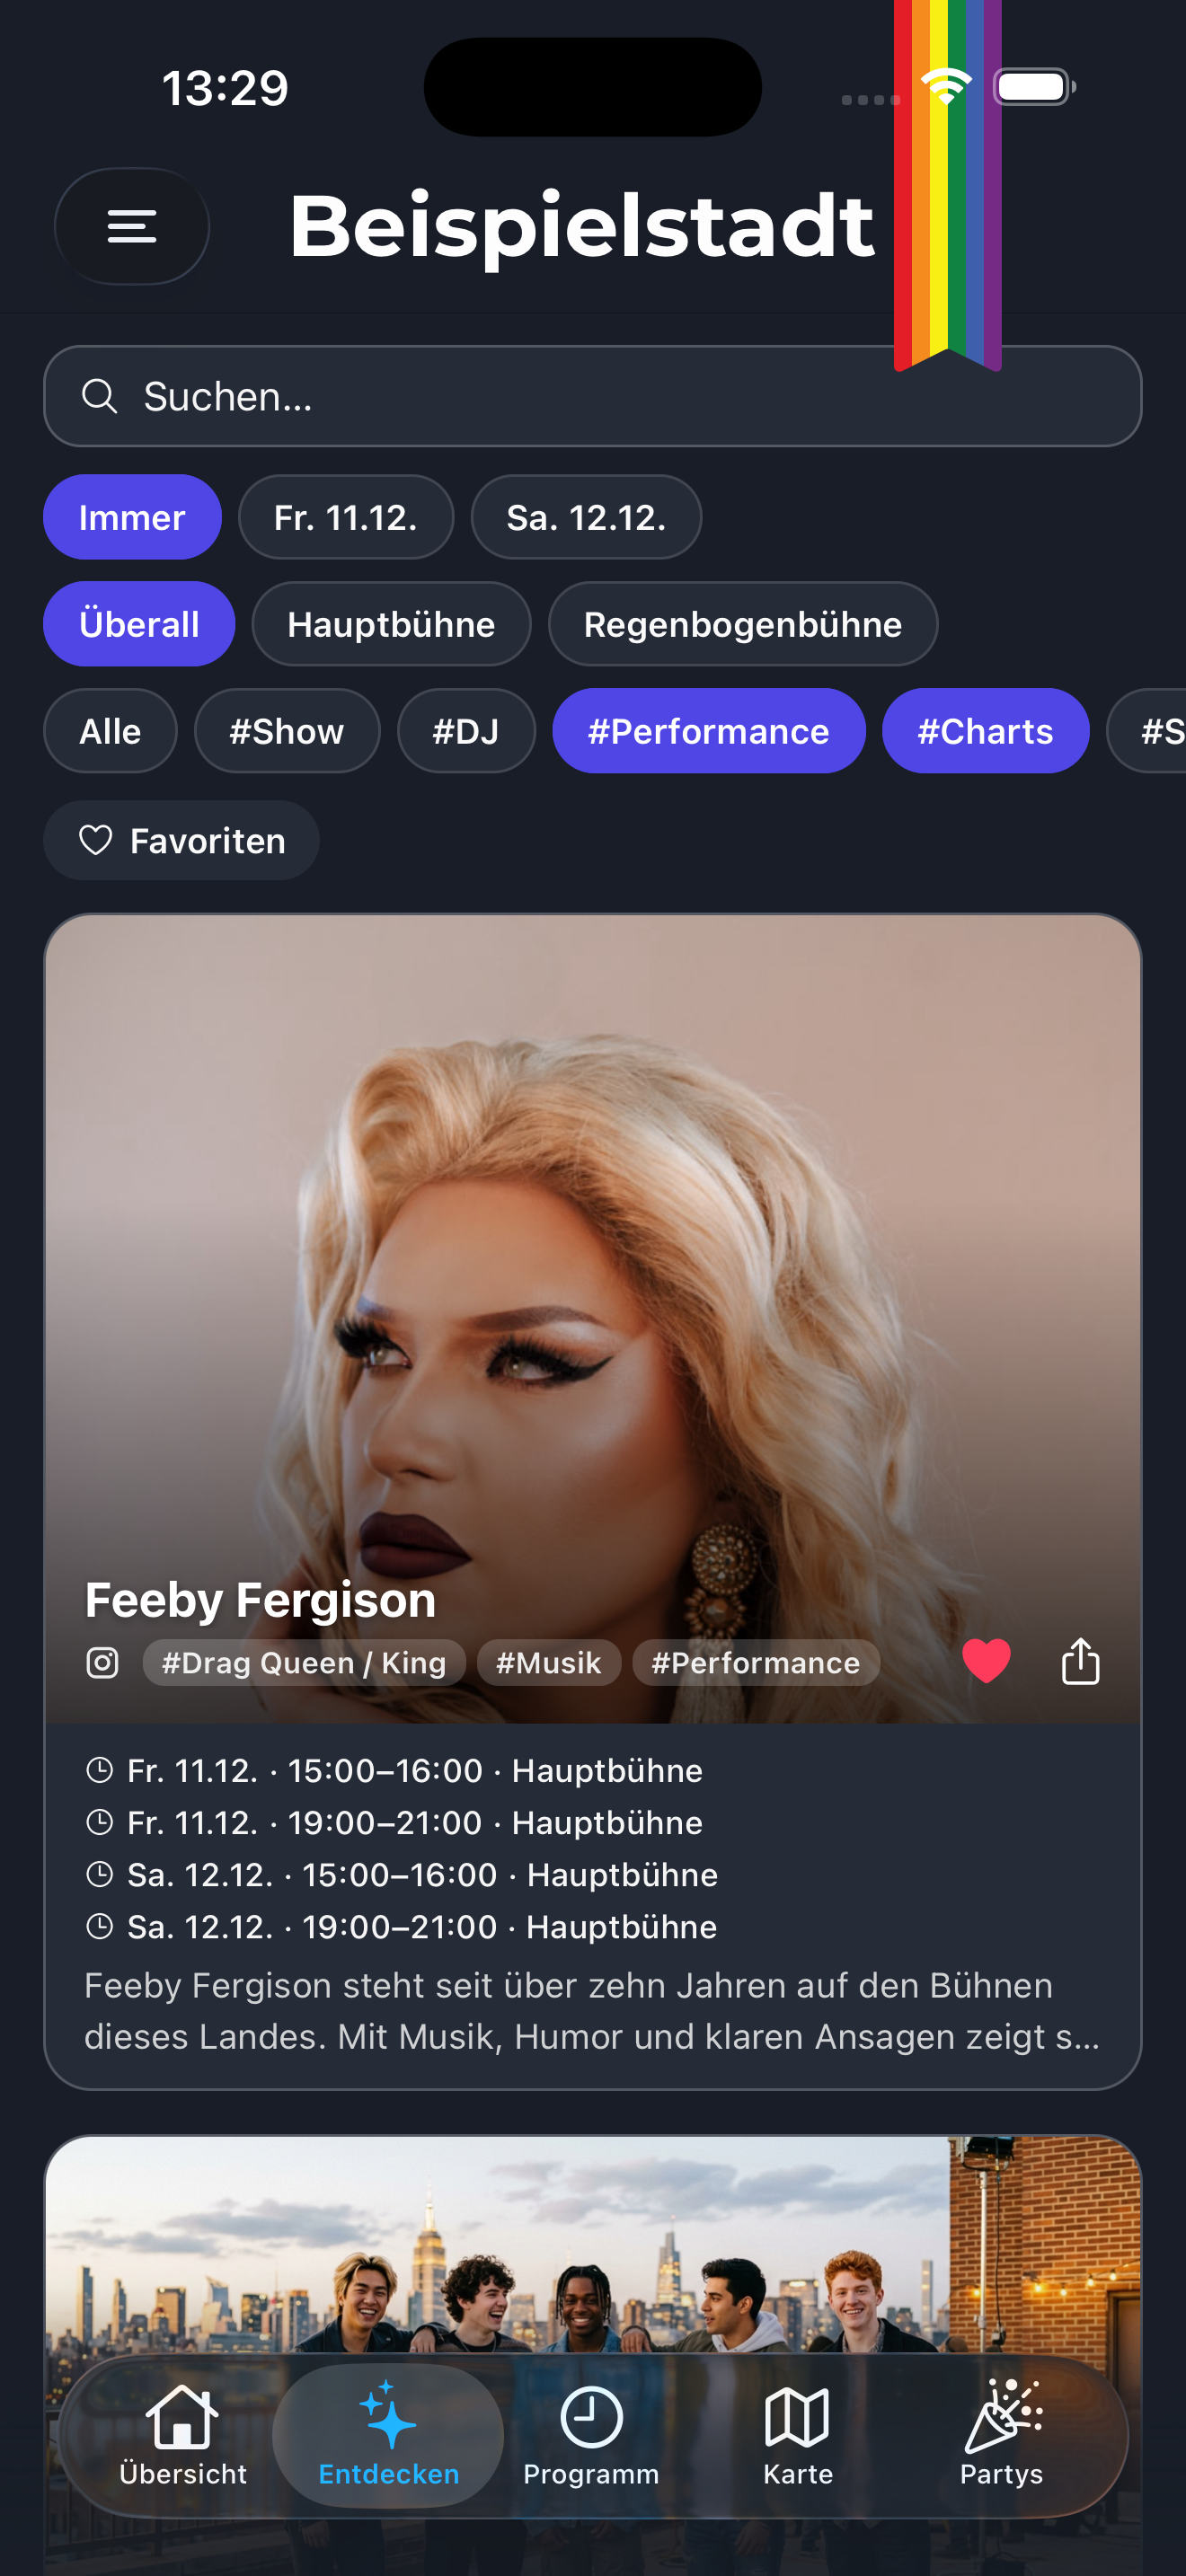Unfavorite Feeby Fergison with the red heart
Image resolution: width=1186 pixels, height=2576 pixels.
[986, 1662]
